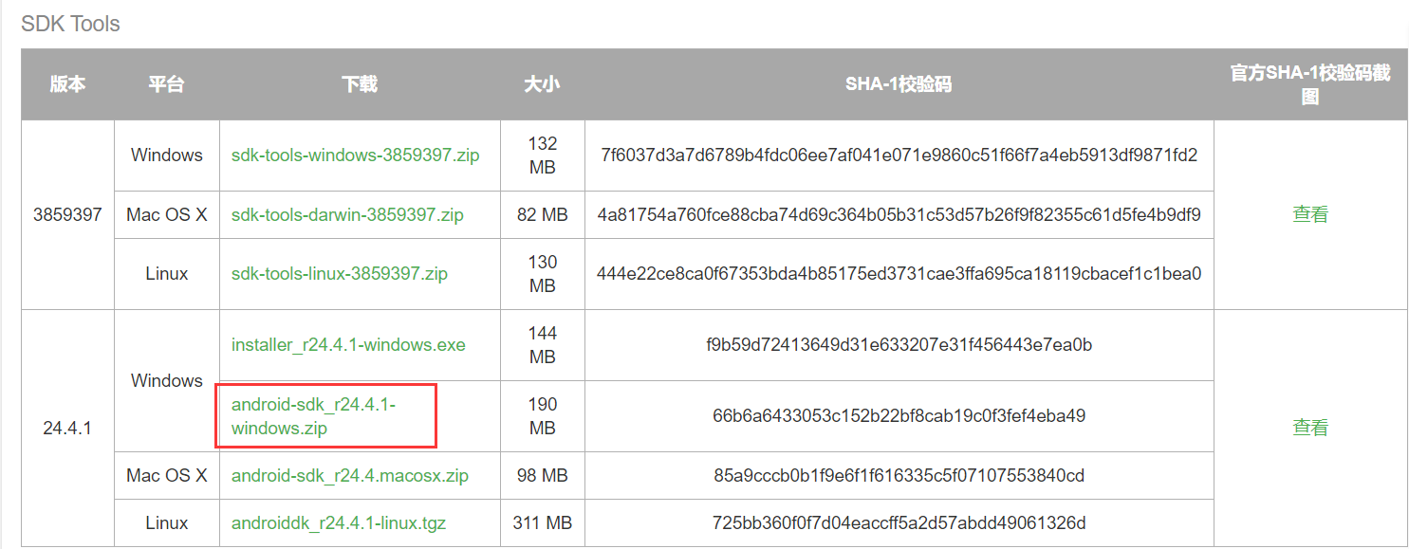Click checksum starting with 7f6037d3a7d6789b
The height and width of the screenshot is (549, 1409).
[x=899, y=156]
